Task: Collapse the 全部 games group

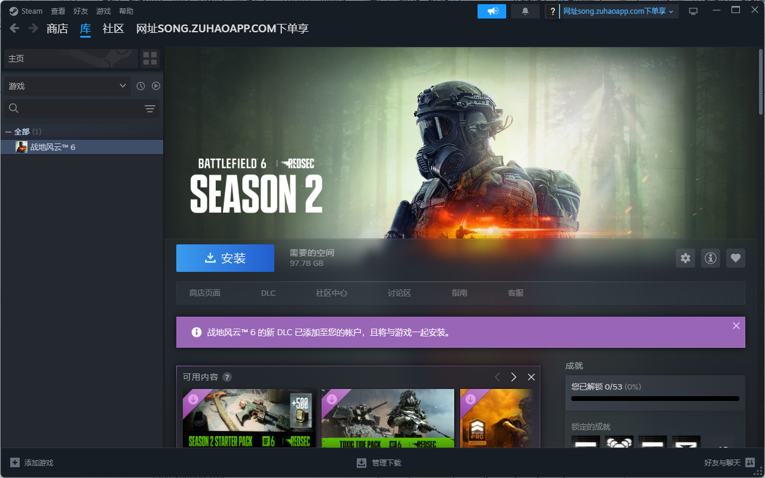Action: [x=8, y=131]
